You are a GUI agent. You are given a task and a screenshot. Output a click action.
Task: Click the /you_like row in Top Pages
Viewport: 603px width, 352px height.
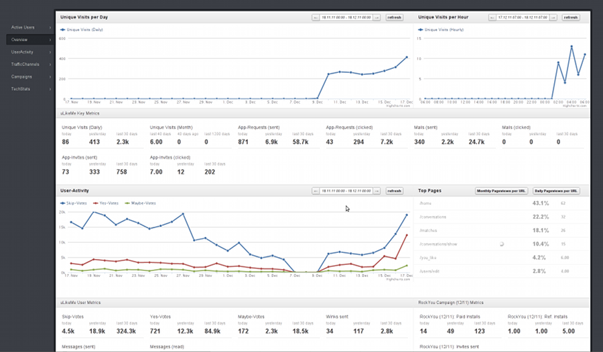pyautogui.click(x=501, y=258)
